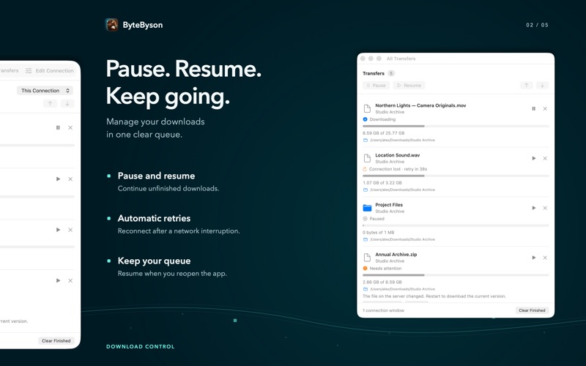This screenshot has height=366, width=586.
Task: Click the Location Sound.wav document icon
Action: (367, 158)
